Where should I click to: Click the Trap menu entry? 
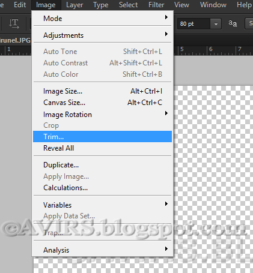[102, 233]
